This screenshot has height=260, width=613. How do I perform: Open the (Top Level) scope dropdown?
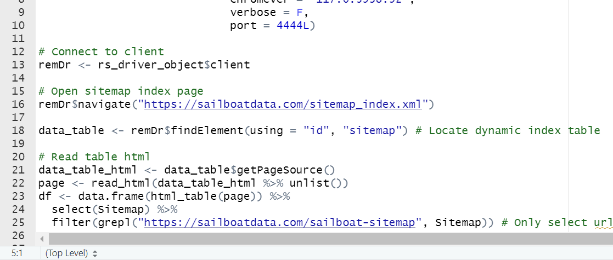(x=71, y=253)
